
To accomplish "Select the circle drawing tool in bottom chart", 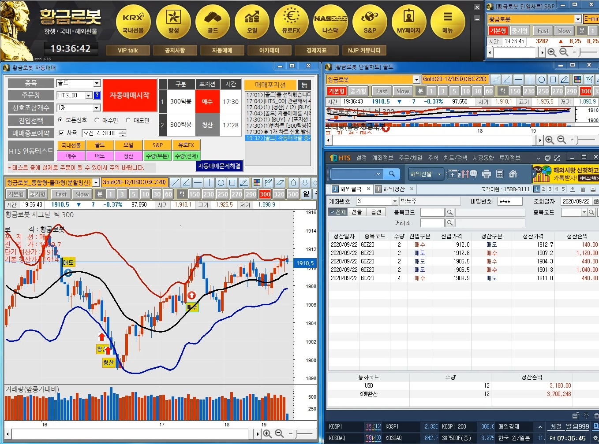I will tap(221, 182).
